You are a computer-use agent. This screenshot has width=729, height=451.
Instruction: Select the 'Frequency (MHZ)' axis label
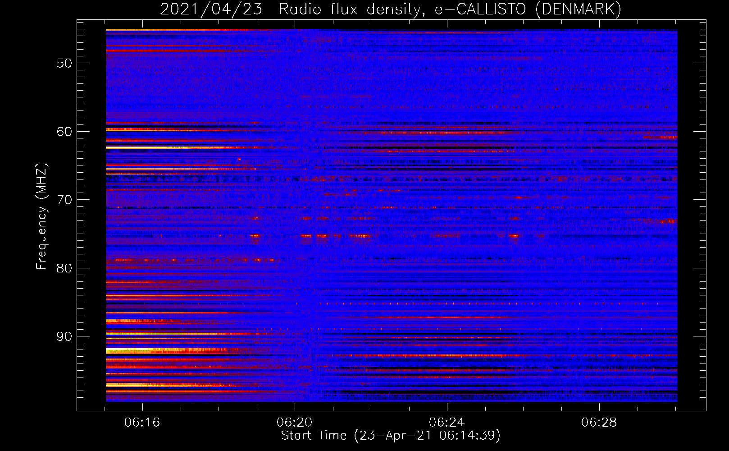point(41,216)
